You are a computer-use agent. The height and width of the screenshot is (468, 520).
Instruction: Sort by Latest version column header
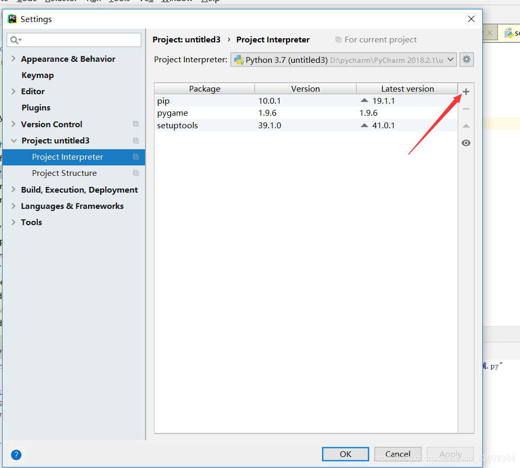coord(407,88)
